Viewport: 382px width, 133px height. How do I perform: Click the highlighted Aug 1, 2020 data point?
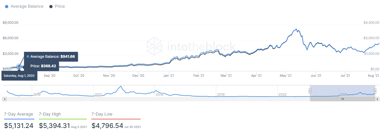pos(19,66)
